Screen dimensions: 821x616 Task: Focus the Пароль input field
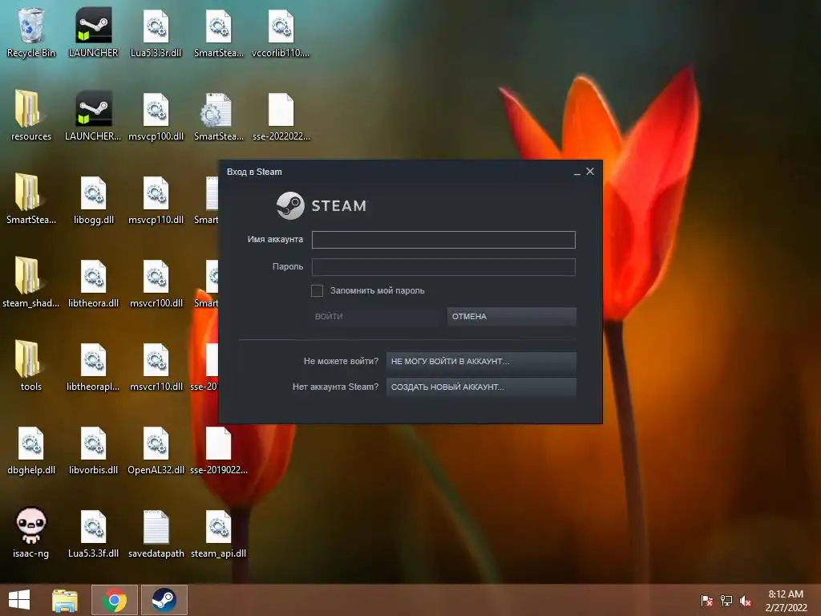point(443,267)
